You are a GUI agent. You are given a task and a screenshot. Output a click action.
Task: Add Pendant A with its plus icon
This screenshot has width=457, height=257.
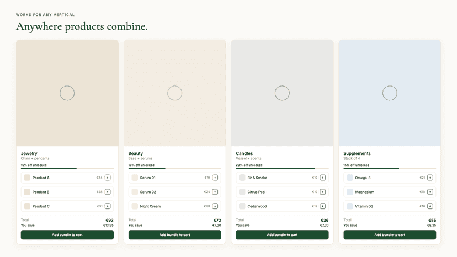[x=108, y=178]
